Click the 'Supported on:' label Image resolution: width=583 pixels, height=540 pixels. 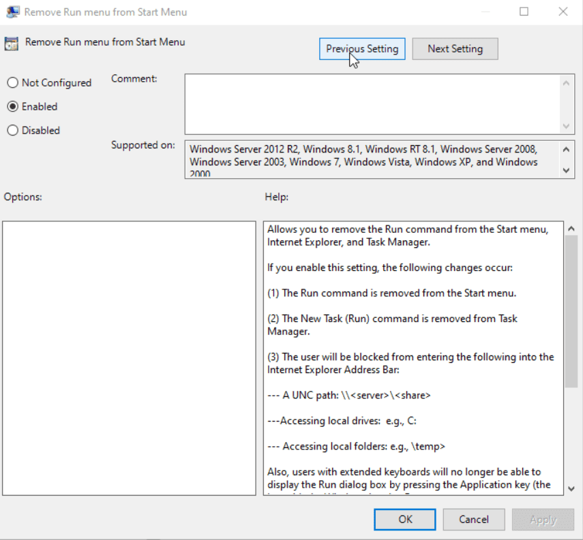[x=143, y=145]
